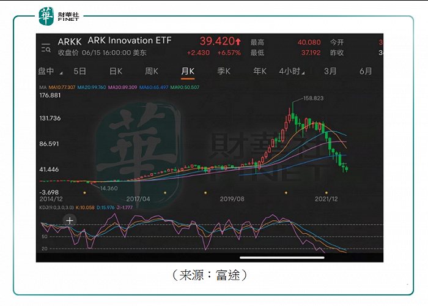Viewport: 428px width, 306px height.
Task: Expand the 盘中 dropdown arrow
Action: pyautogui.click(x=61, y=73)
